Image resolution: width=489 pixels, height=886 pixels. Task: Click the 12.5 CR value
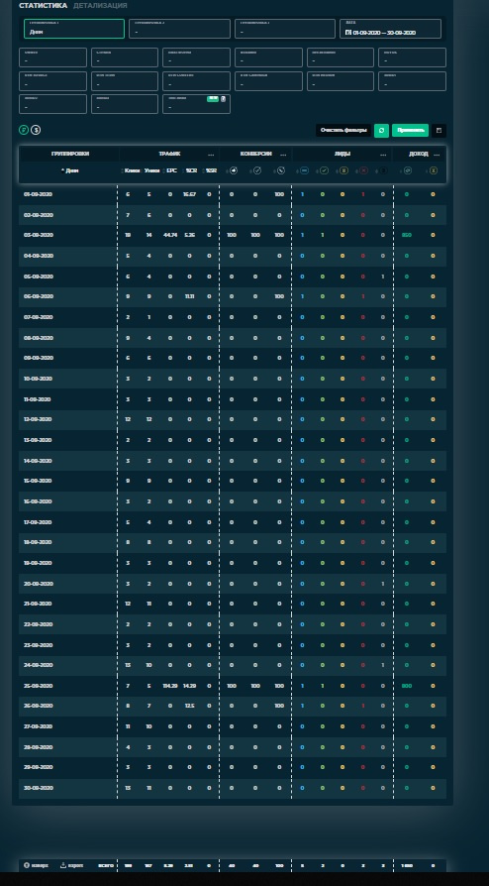click(x=189, y=706)
